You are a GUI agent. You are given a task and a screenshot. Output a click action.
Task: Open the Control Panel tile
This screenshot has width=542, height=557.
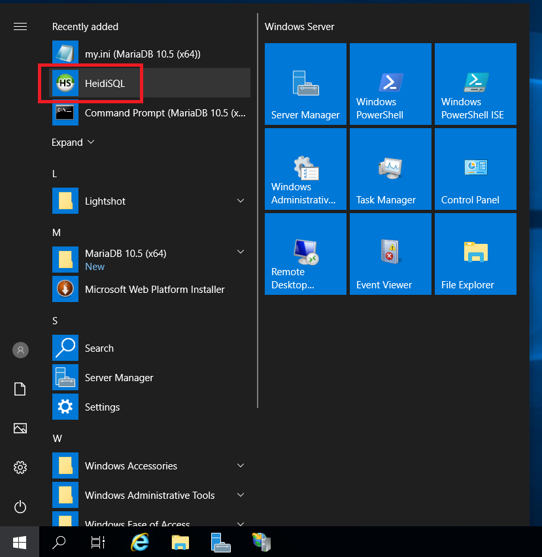pos(475,169)
